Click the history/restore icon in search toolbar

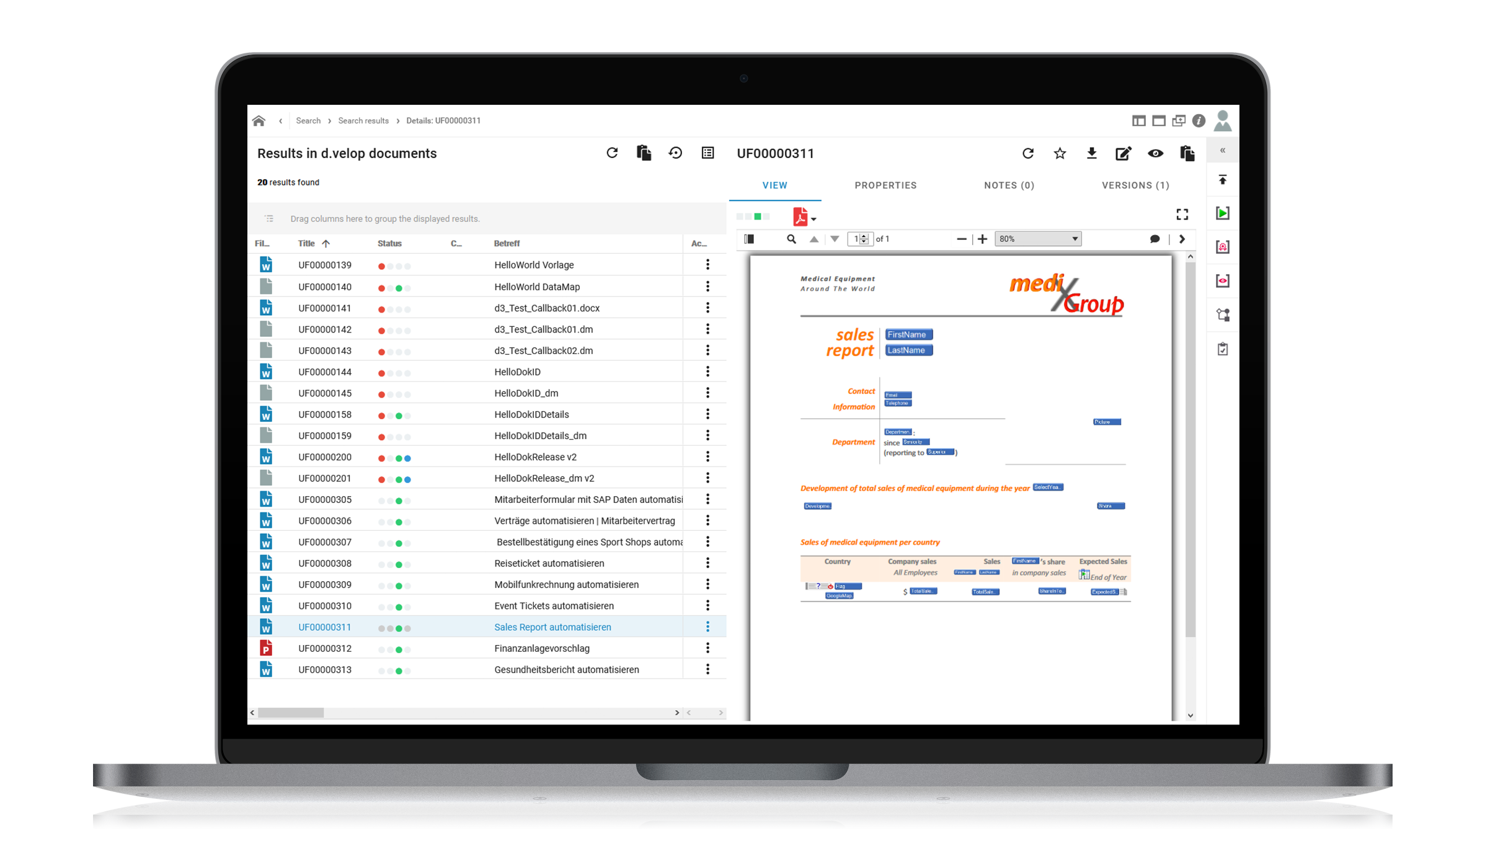coord(674,153)
